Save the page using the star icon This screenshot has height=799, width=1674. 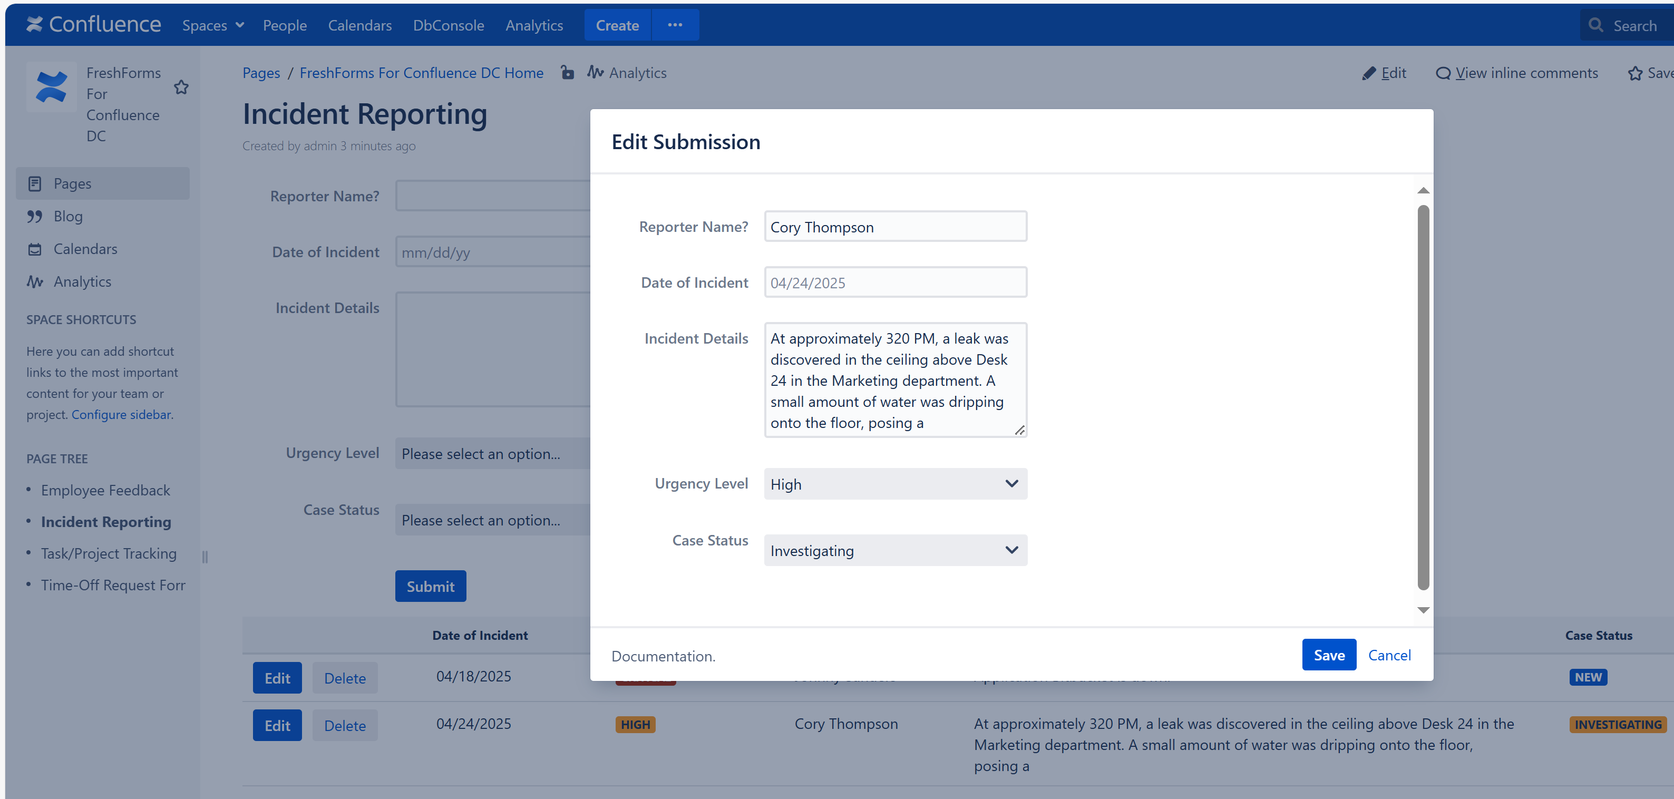tap(1636, 73)
